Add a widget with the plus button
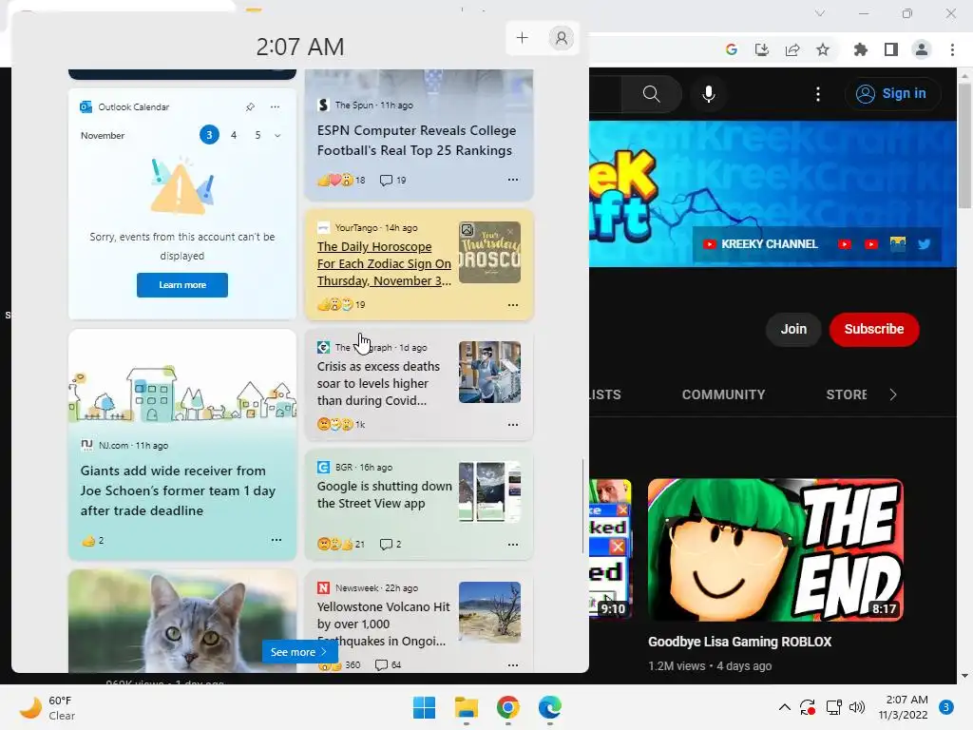Screen dimensions: 973x730 click(x=522, y=38)
